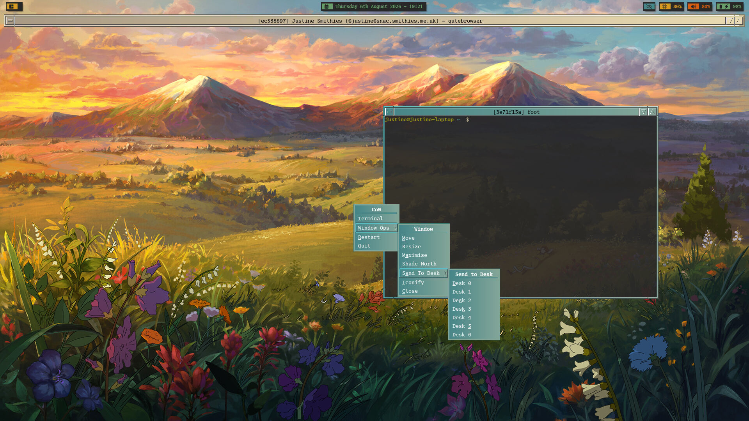Click the down-triangle button on foot titlebar
Viewport: 749px width, 421px height.
click(x=643, y=112)
